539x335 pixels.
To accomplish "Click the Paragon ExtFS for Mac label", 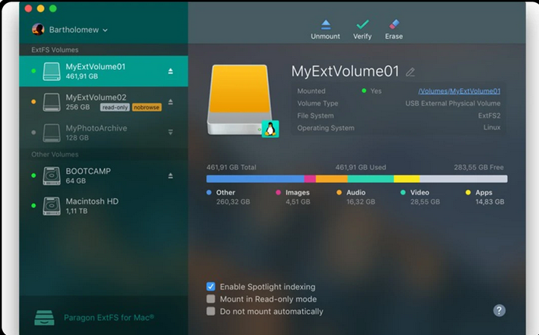I will click(109, 318).
